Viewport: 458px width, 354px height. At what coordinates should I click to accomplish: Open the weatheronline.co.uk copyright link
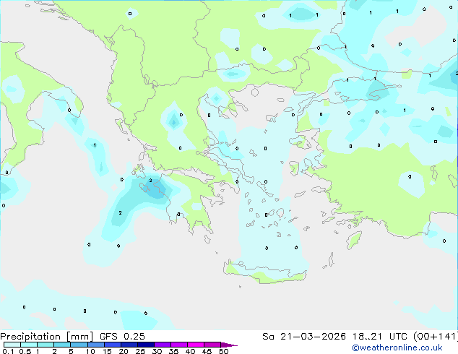click(x=397, y=347)
